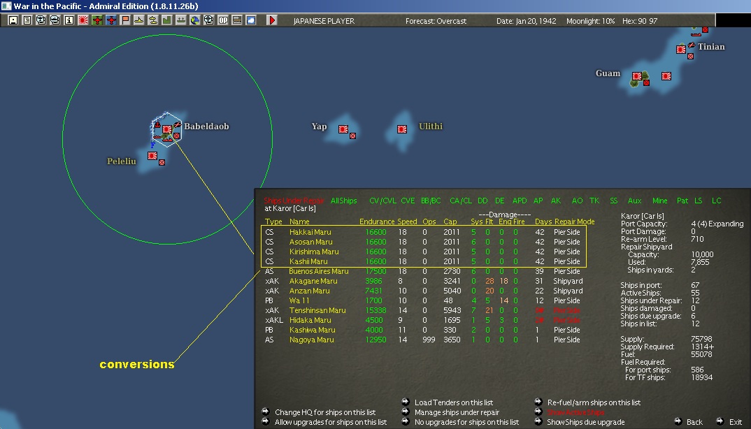Click the Exit button
751x429 pixels.
tap(735, 422)
